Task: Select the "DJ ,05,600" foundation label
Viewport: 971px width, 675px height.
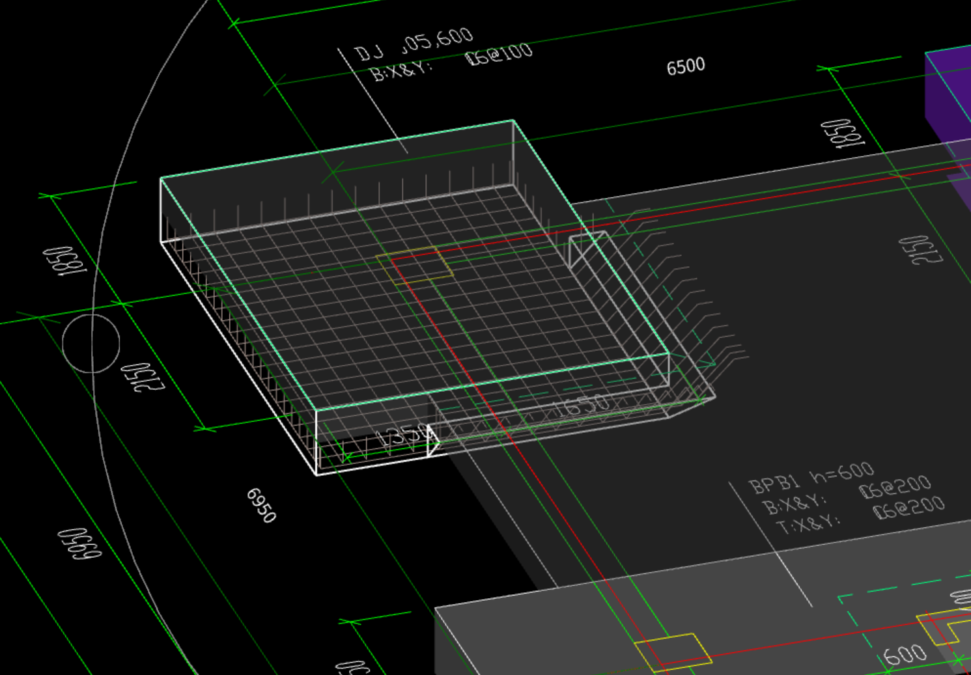Action: 413,45
